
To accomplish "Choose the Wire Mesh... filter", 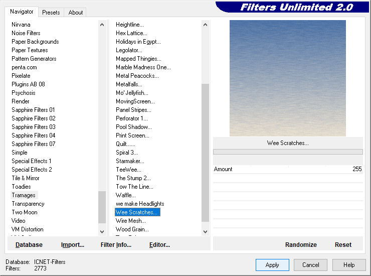I will click(x=131, y=221).
